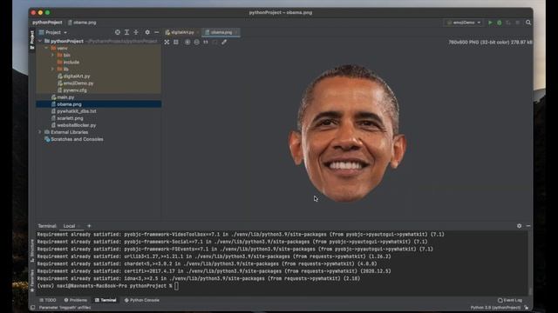Hide the Terminal tool window
Screen dimensions: 558x313
click(x=528, y=226)
